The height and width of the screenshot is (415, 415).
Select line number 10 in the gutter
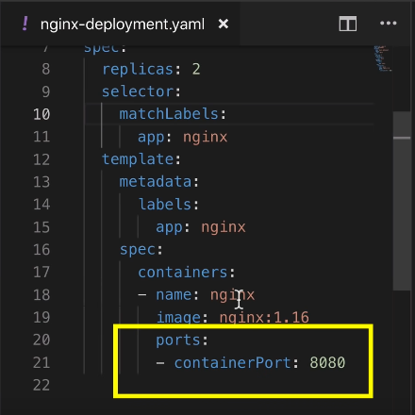pos(41,114)
